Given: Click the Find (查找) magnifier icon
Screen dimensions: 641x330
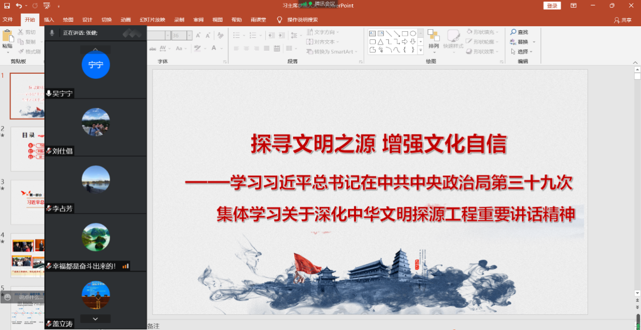Looking at the screenshot, I should (x=514, y=32).
